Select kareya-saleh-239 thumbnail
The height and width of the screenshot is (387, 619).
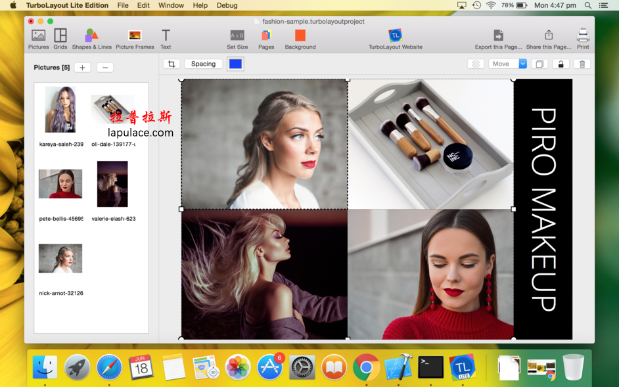click(60, 109)
